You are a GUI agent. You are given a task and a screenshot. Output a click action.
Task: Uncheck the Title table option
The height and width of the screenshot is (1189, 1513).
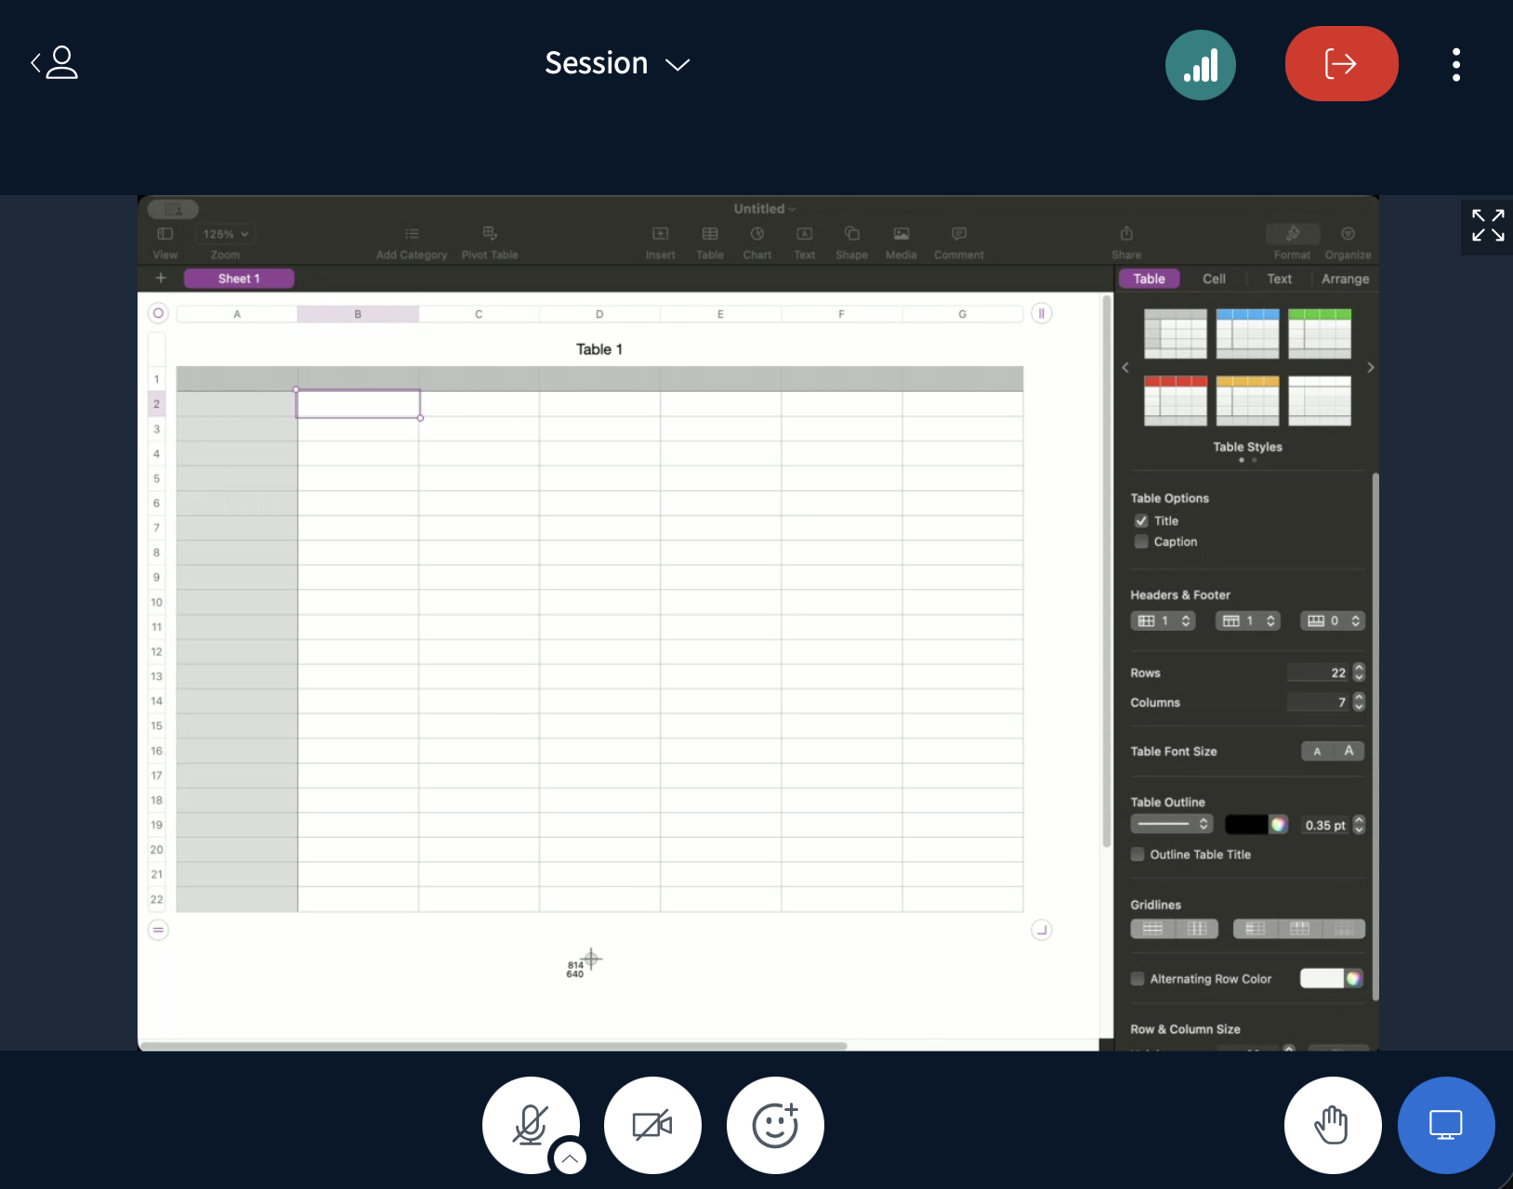[x=1141, y=521]
